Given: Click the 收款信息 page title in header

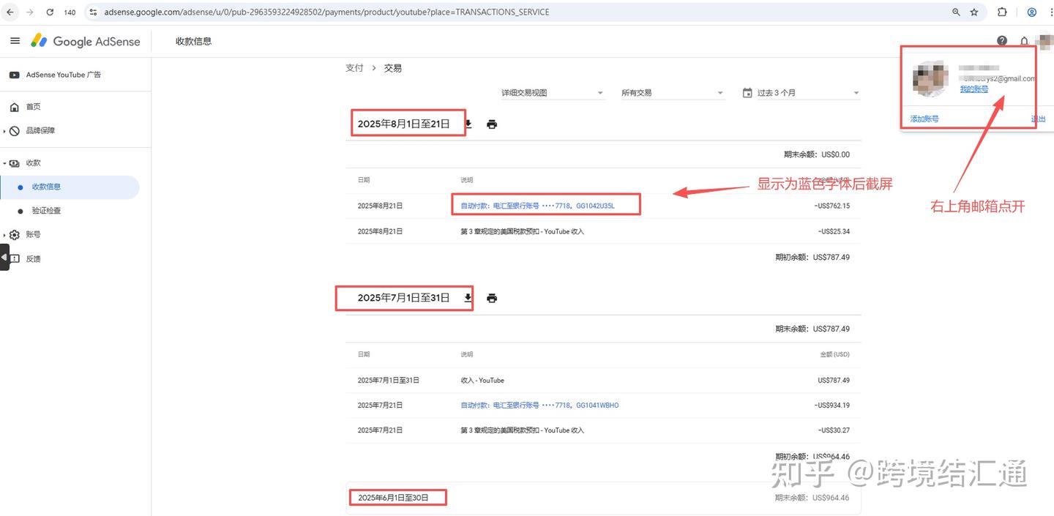Looking at the screenshot, I should [x=194, y=41].
